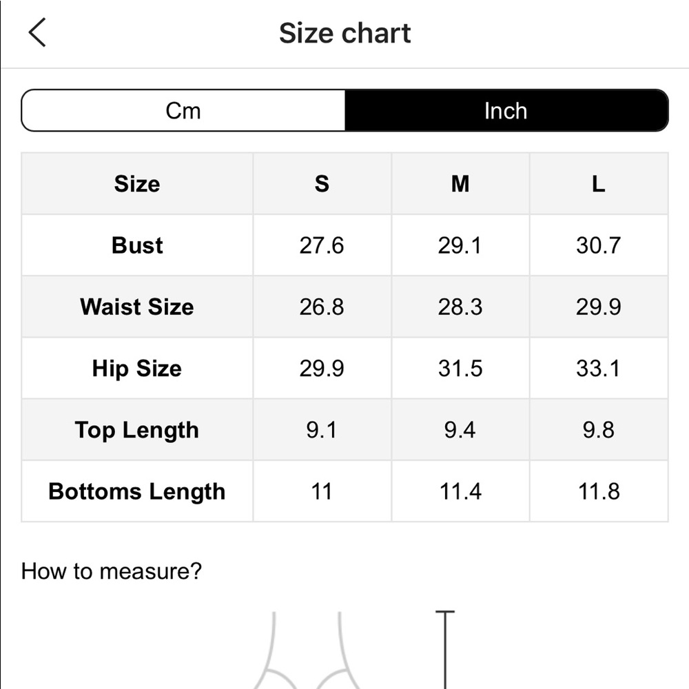Click the How to measure? text
This screenshot has height=689, width=689.
[112, 571]
